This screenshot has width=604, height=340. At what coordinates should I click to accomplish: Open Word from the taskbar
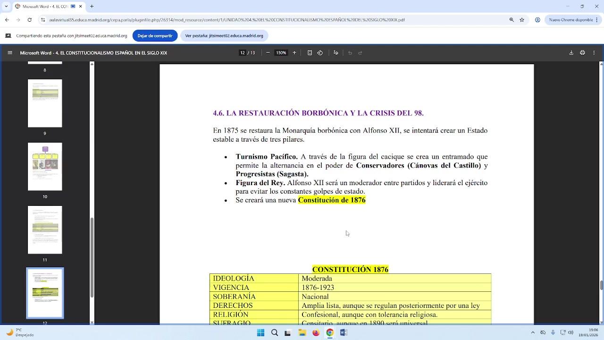coord(344,333)
